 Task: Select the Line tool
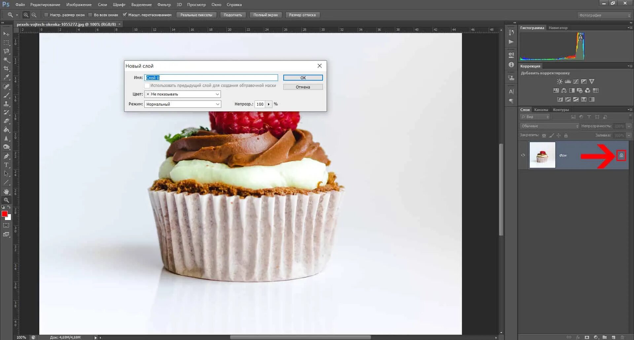[x=6, y=182]
